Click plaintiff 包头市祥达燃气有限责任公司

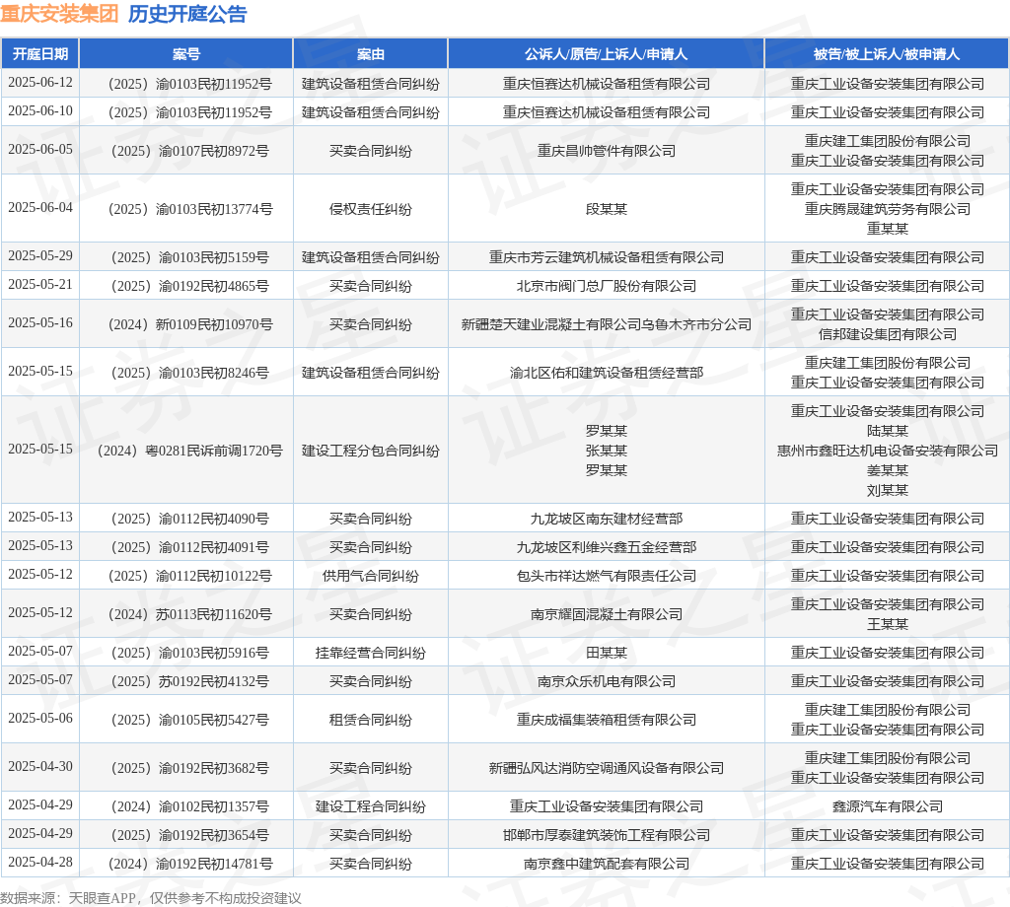[607, 575]
